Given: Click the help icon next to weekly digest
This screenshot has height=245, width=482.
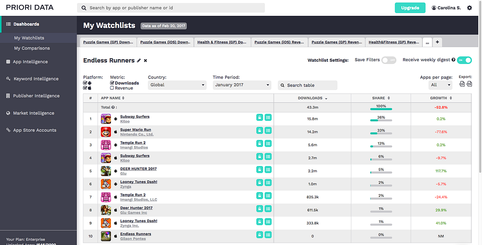Looking at the screenshot, I should tap(453, 60).
